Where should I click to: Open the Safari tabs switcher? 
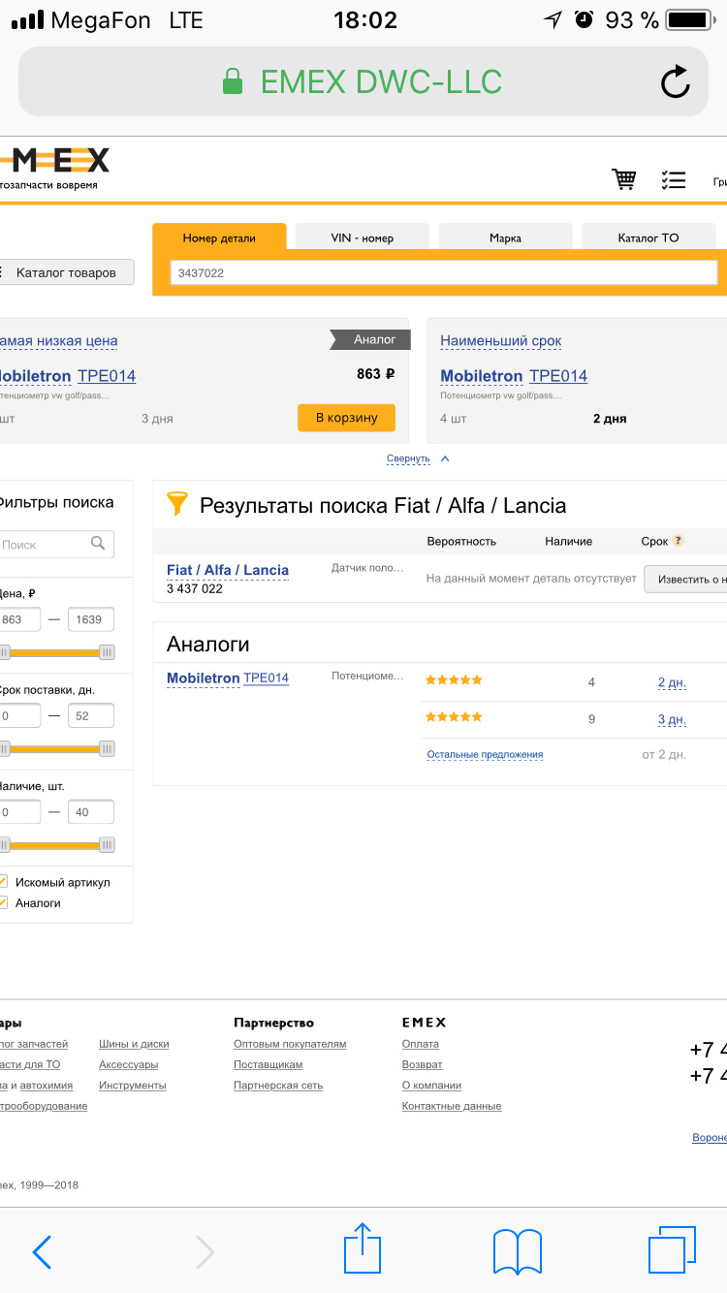[672, 1249]
